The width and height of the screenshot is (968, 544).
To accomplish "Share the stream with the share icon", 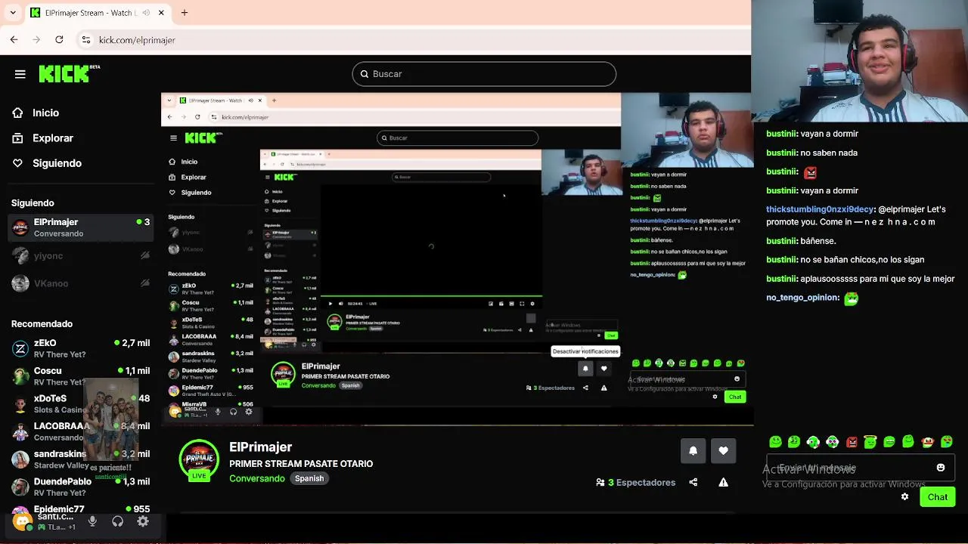I will (x=693, y=482).
